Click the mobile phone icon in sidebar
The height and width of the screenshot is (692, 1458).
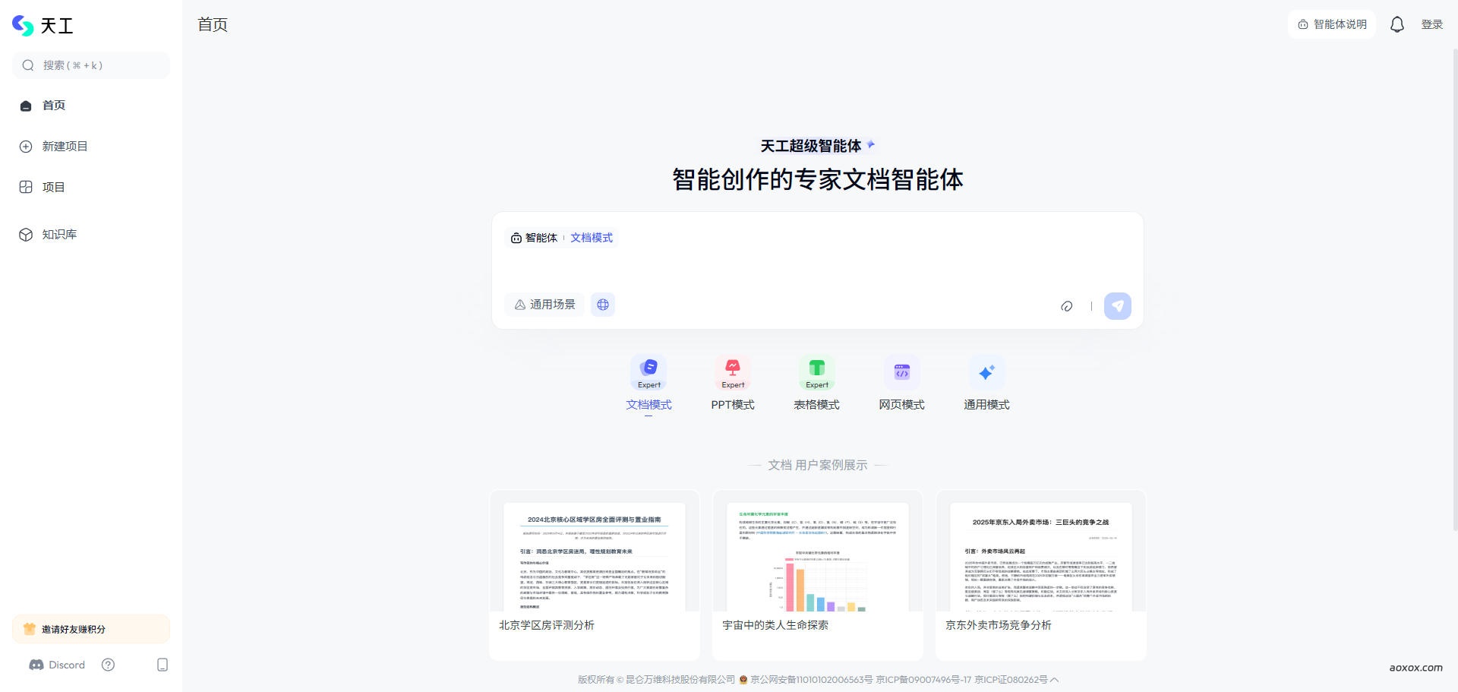coord(163,665)
